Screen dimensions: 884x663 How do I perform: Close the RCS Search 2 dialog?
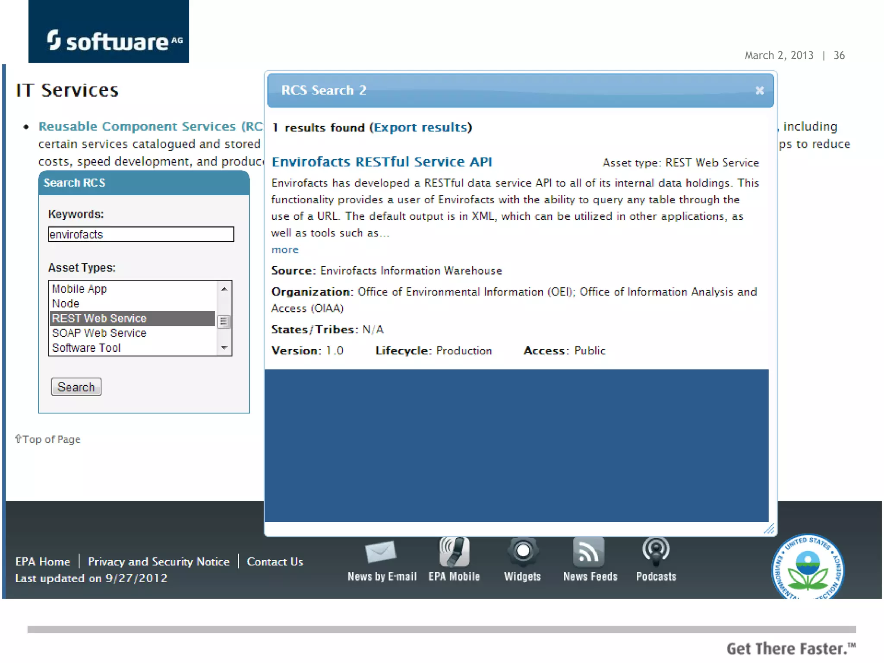[x=759, y=91]
